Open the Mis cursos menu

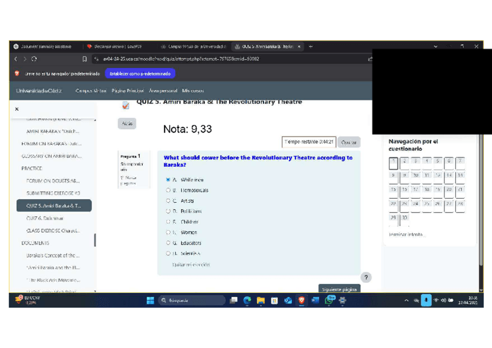tap(193, 91)
